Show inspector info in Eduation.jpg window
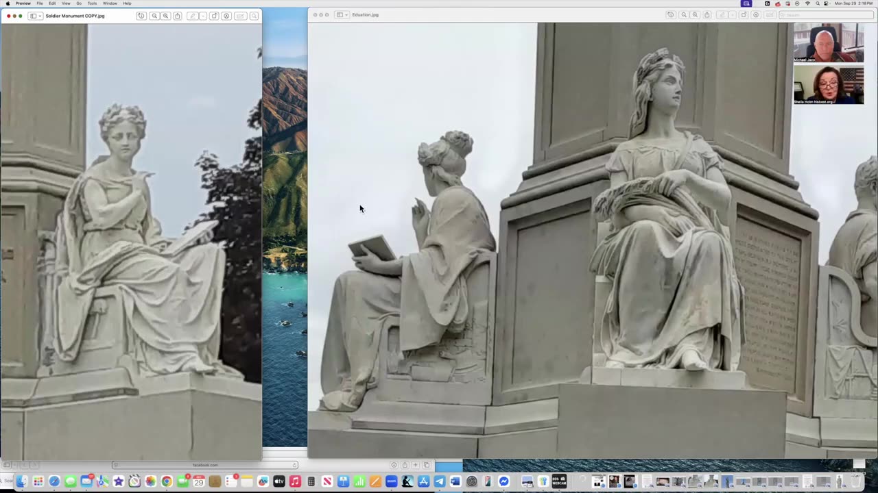The height and width of the screenshot is (493, 878). [x=671, y=14]
